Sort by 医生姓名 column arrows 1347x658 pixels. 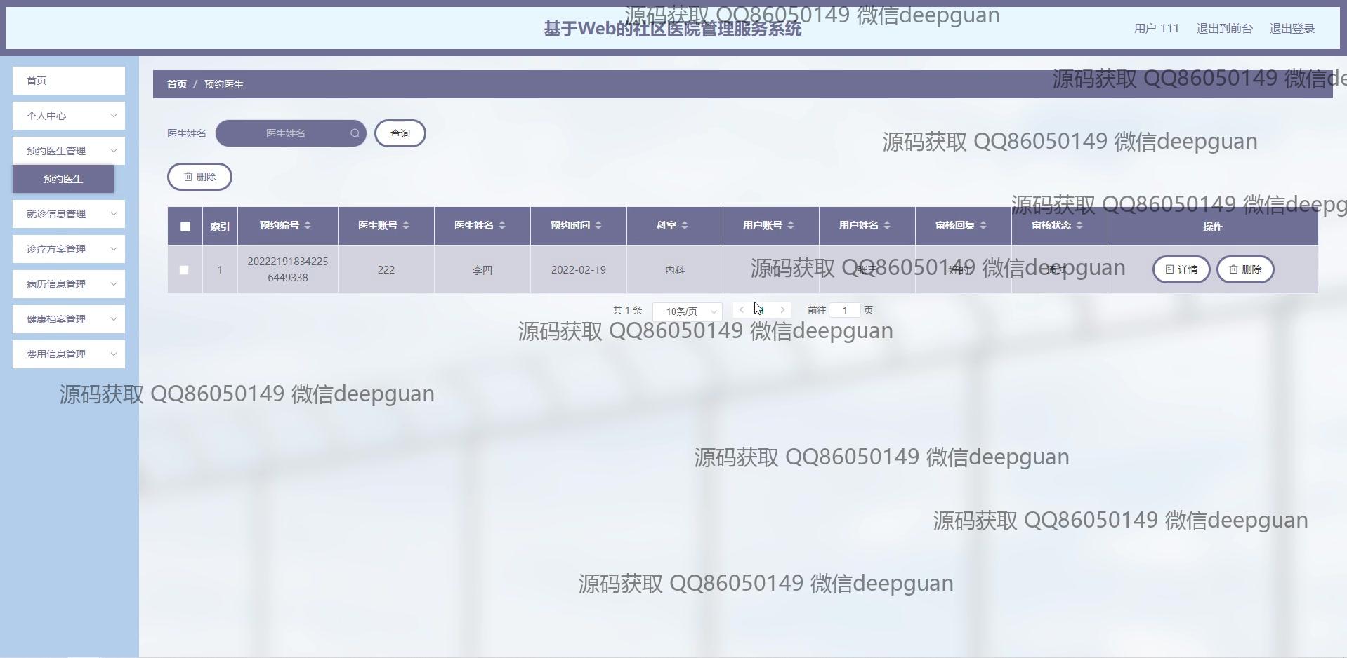(502, 225)
